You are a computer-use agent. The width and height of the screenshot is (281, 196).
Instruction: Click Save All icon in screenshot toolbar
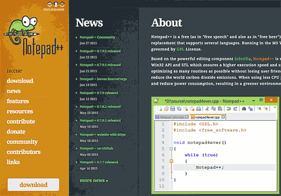click(x=179, y=109)
